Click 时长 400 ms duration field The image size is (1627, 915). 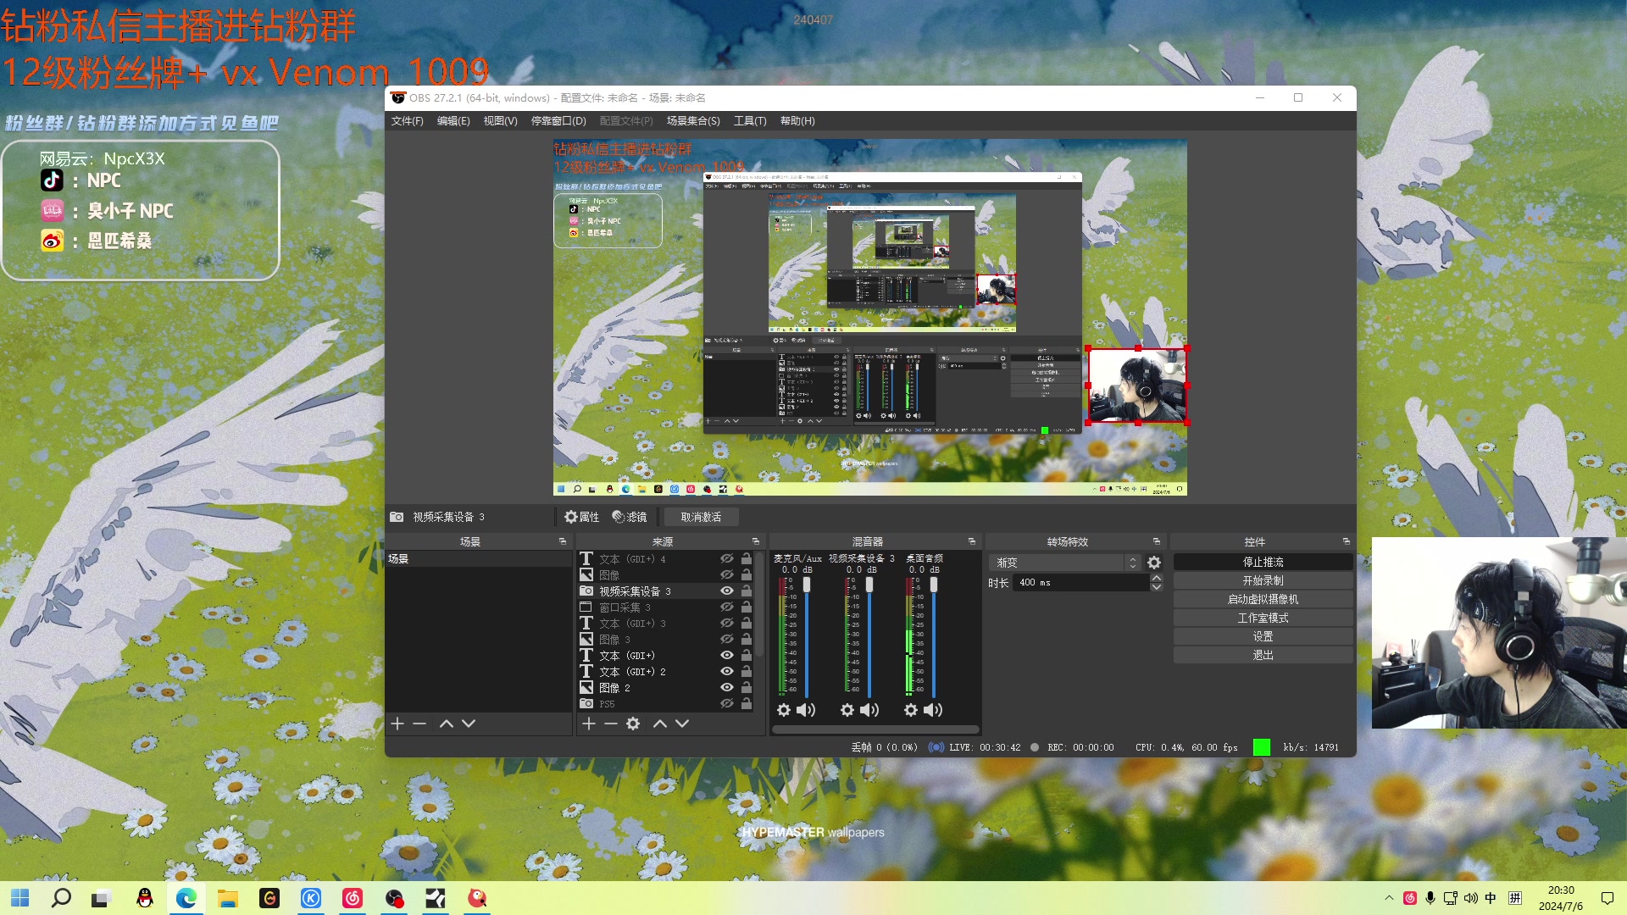pyautogui.click(x=1082, y=583)
